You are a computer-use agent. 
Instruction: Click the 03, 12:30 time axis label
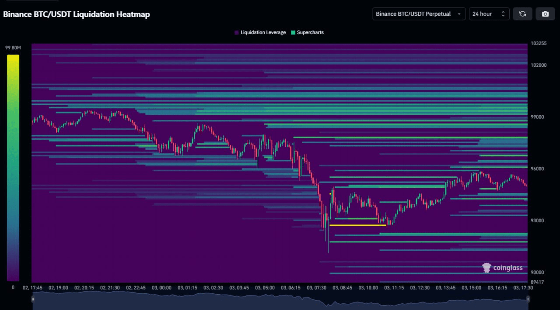tap(420, 288)
